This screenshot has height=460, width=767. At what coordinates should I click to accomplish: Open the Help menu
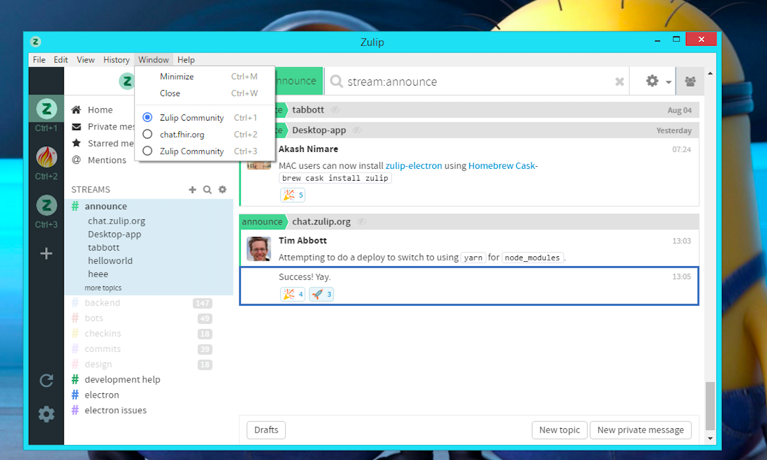[186, 59]
